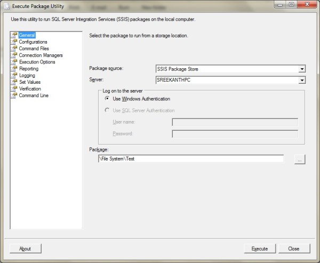Click the Logging page icon
The width and height of the screenshot is (320, 263).
(x=14, y=76)
